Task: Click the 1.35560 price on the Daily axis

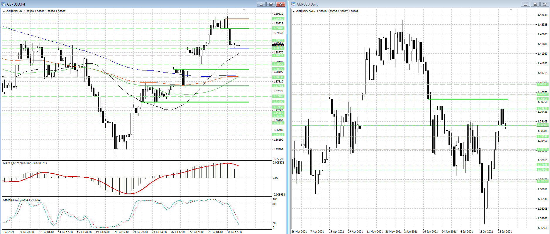Action: [542, 228]
